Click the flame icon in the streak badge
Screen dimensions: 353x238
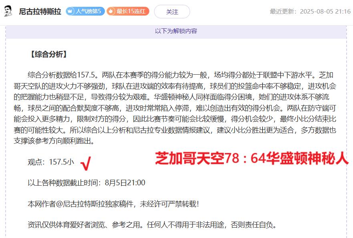tap(111, 11)
